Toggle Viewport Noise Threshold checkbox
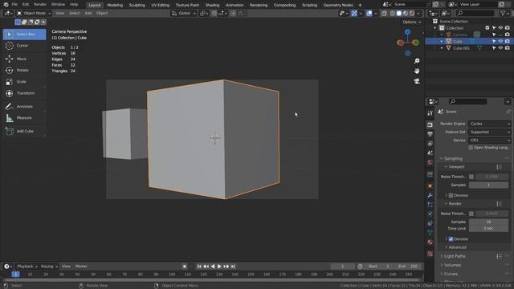This screenshot has width=514, height=289. click(471, 177)
